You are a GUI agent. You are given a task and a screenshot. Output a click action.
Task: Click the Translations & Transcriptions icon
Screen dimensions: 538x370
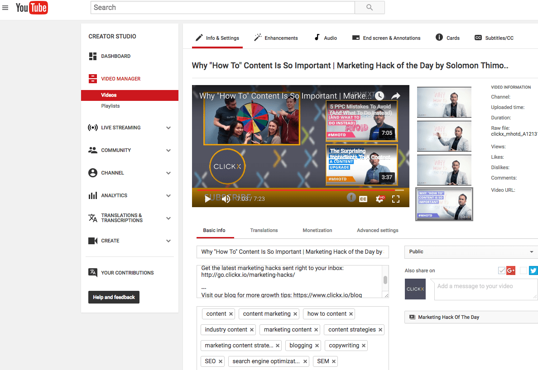[x=93, y=218]
